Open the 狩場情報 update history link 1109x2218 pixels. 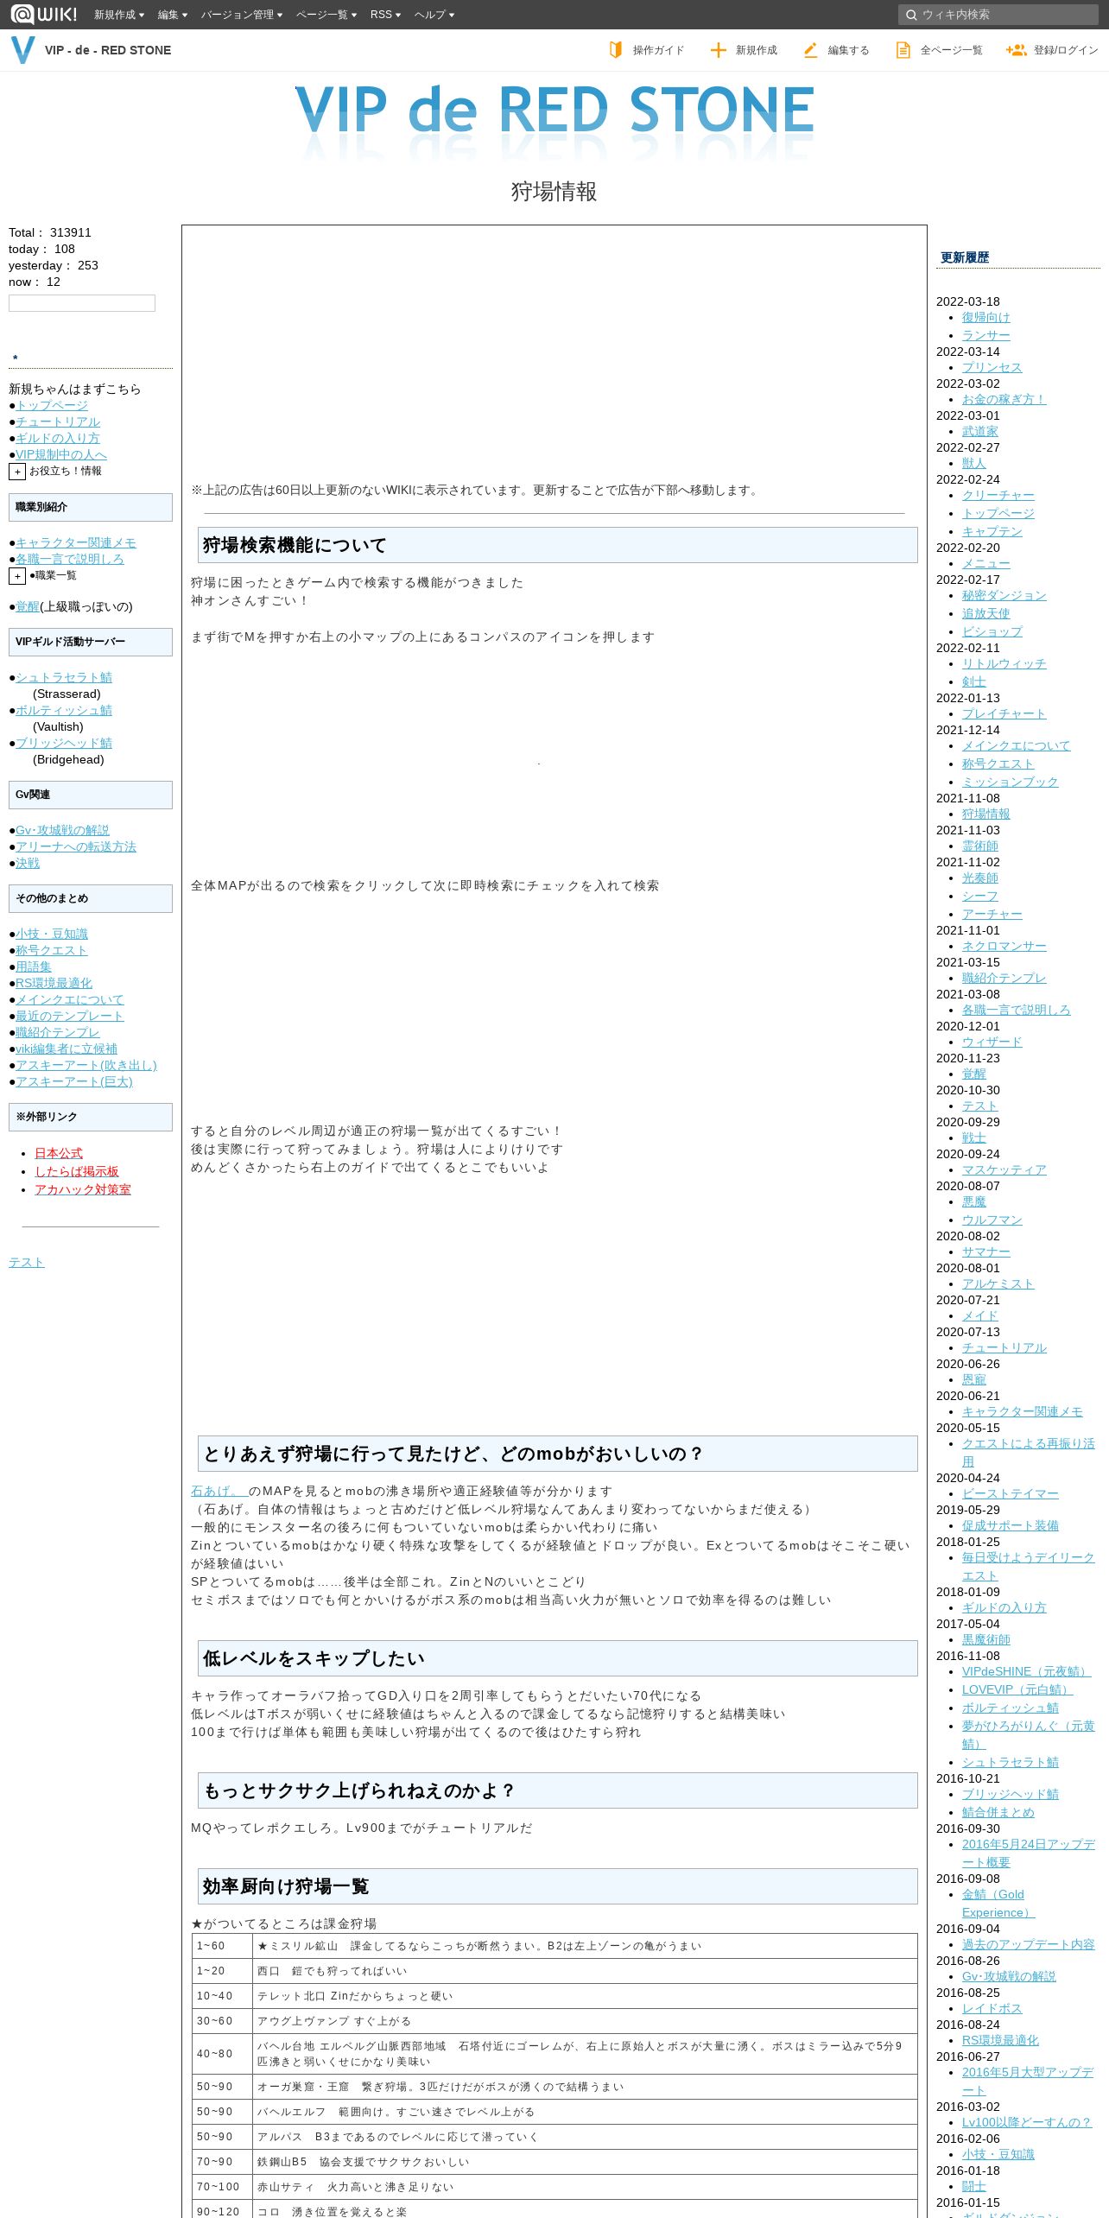[986, 814]
